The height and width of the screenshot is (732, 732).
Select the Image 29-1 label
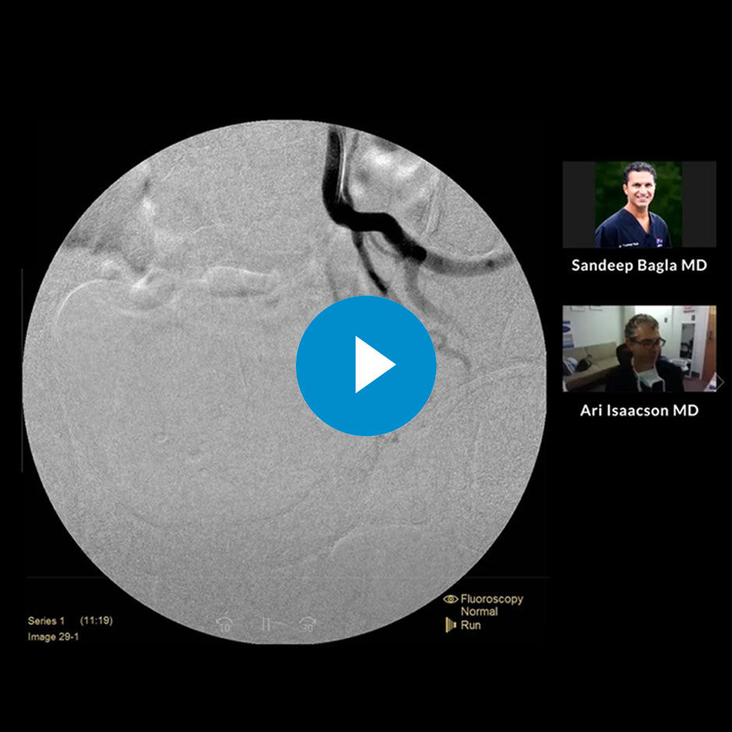click(x=53, y=637)
